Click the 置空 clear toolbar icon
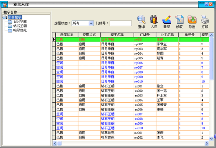Image resolution: width=216 pixels, height=148 pixels. point(167,21)
